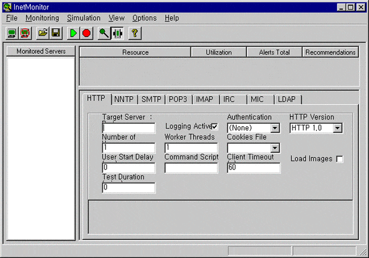Click the remove server icon with red cross
This screenshot has width=369, height=258.
point(25,33)
